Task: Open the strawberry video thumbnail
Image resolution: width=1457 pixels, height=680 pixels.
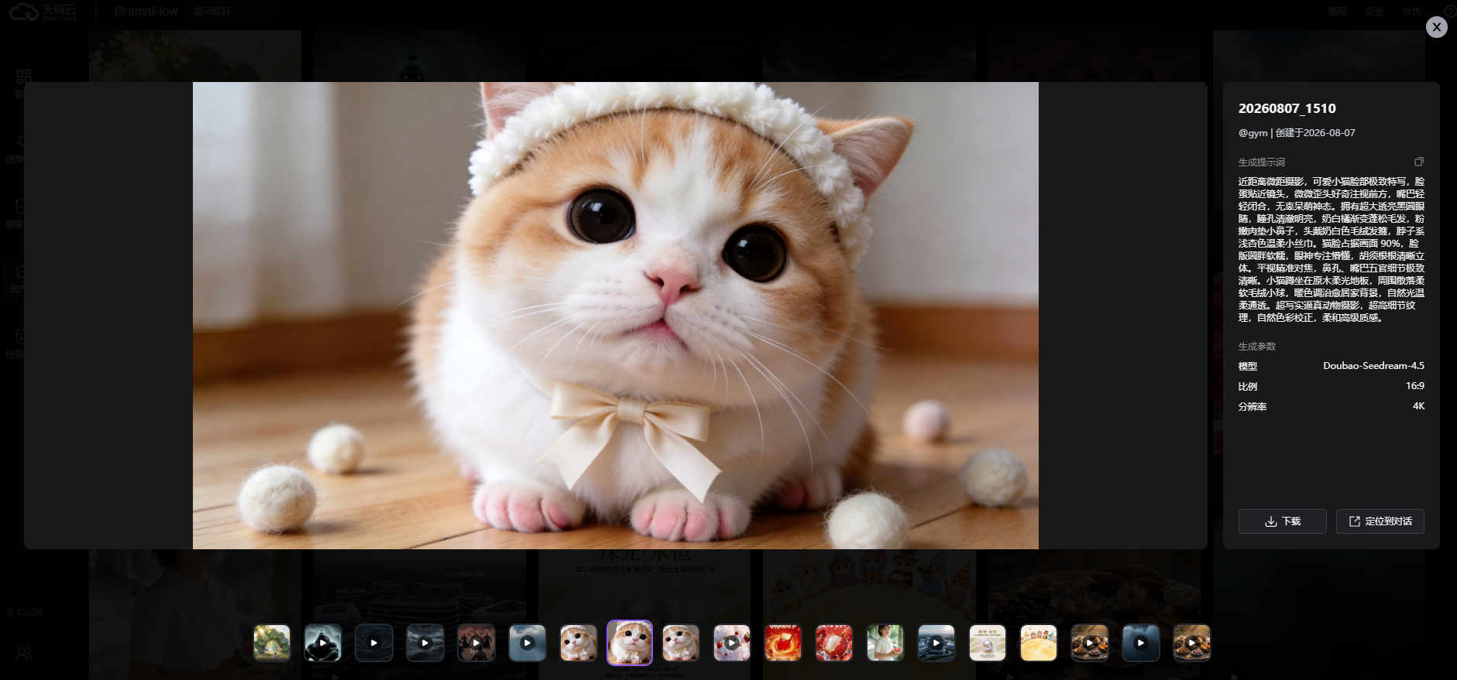Action: [732, 643]
